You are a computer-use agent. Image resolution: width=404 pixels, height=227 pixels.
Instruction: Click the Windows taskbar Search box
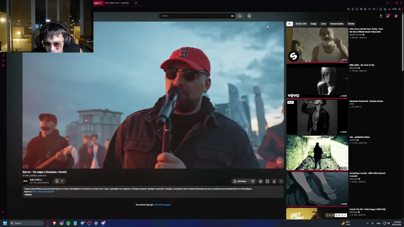(x=26, y=223)
